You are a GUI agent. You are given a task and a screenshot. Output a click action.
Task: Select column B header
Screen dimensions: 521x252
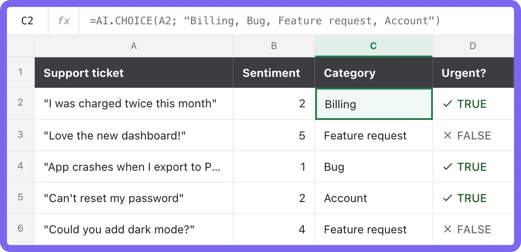(274, 46)
